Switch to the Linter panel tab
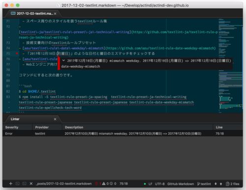The width and height of the screenshot is (246, 190). [x=15, y=119]
